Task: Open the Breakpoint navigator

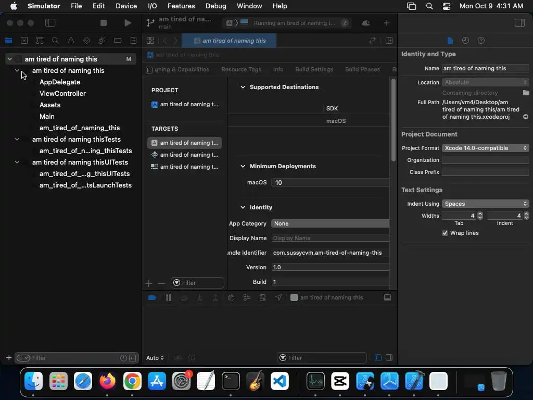Action: click(x=118, y=41)
